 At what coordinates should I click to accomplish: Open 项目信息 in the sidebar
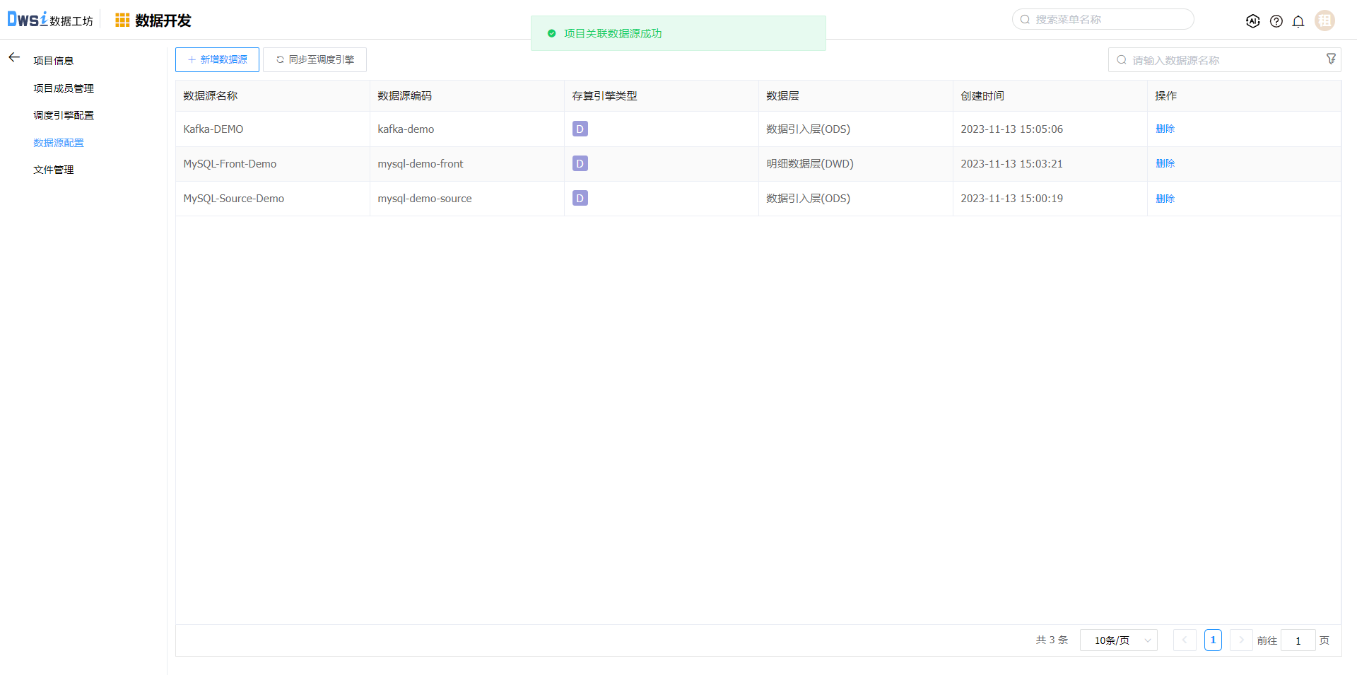tap(54, 61)
